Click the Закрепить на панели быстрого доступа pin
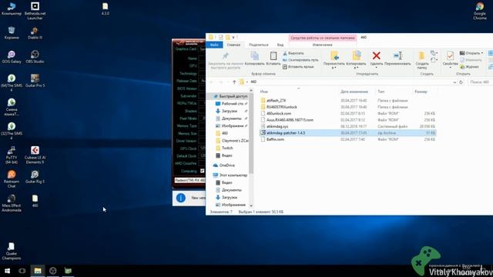The height and width of the screenshot is (277, 493). (x=226, y=59)
